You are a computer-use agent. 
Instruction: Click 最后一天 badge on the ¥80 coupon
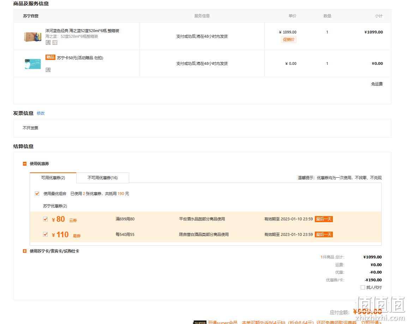click(324, 219)
